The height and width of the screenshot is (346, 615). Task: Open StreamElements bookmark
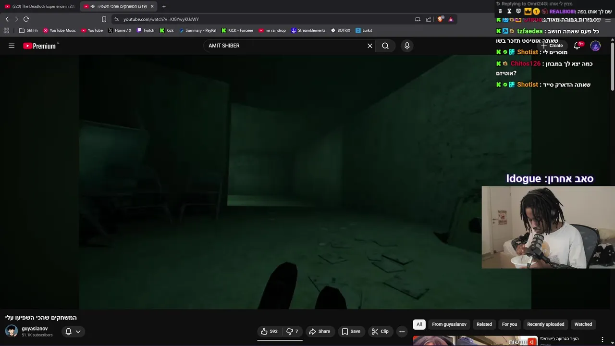(x=308, y=30)
